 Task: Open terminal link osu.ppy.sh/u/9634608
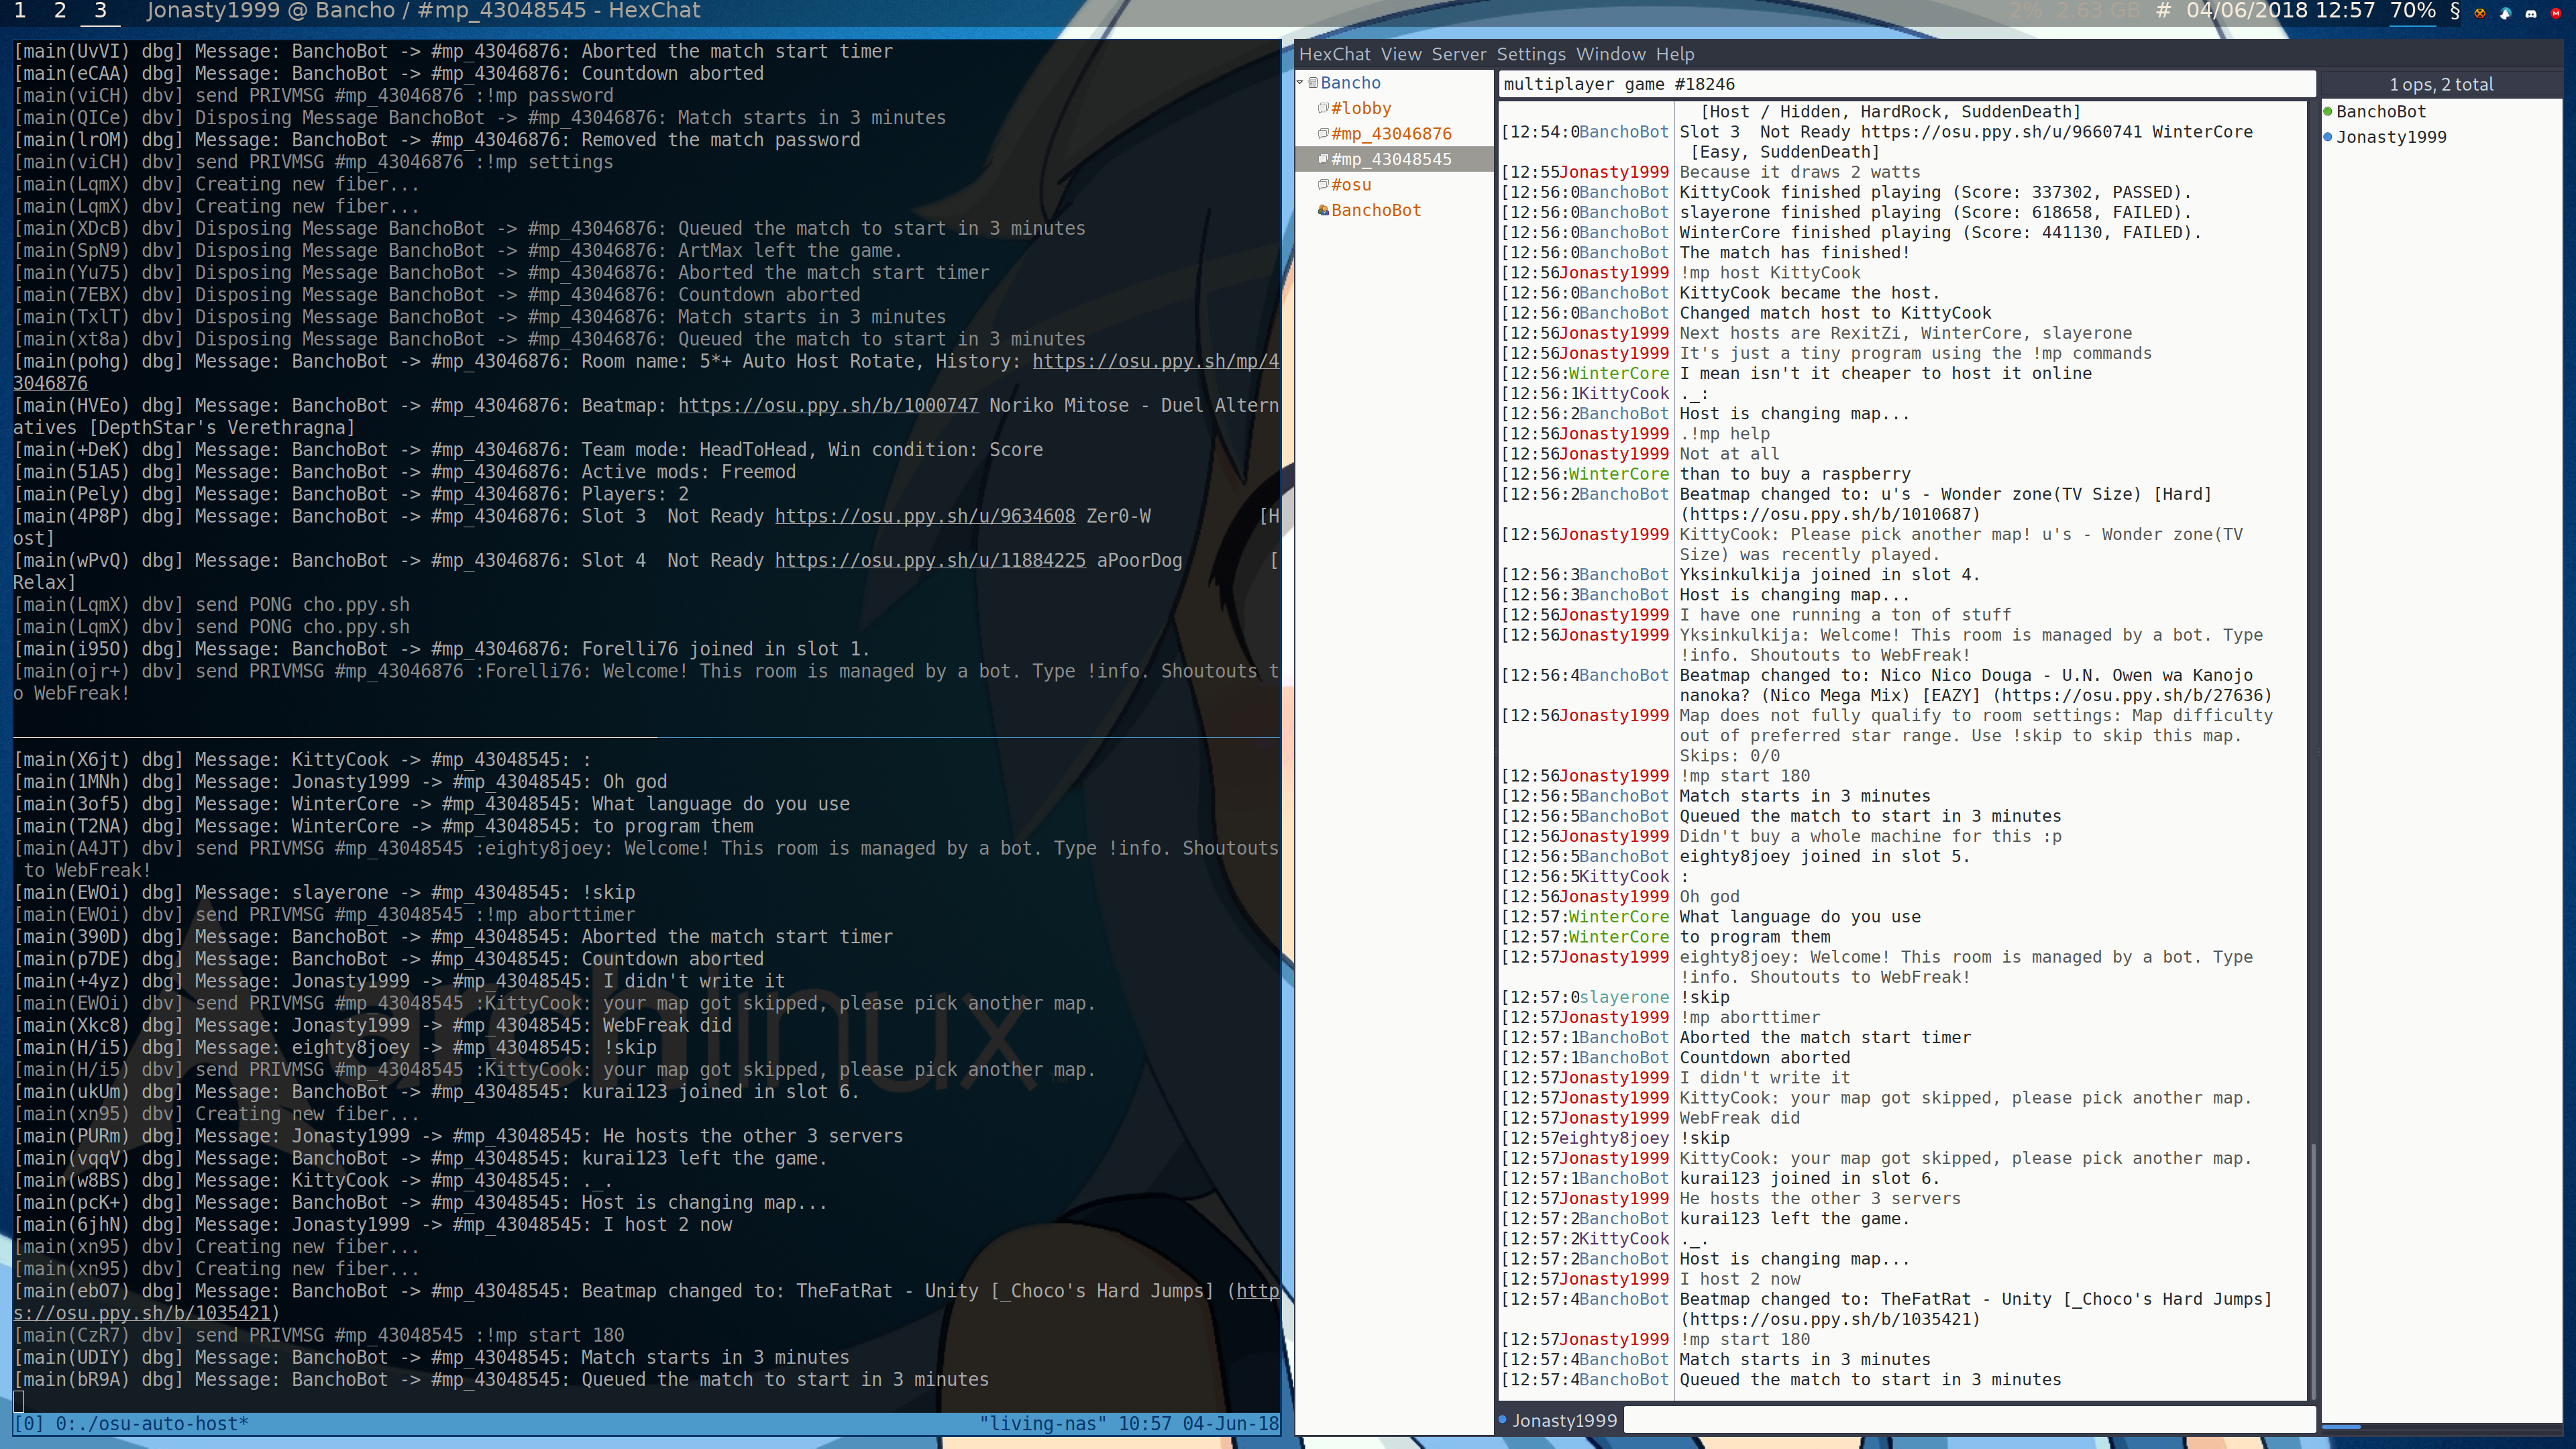click(925, 516)
